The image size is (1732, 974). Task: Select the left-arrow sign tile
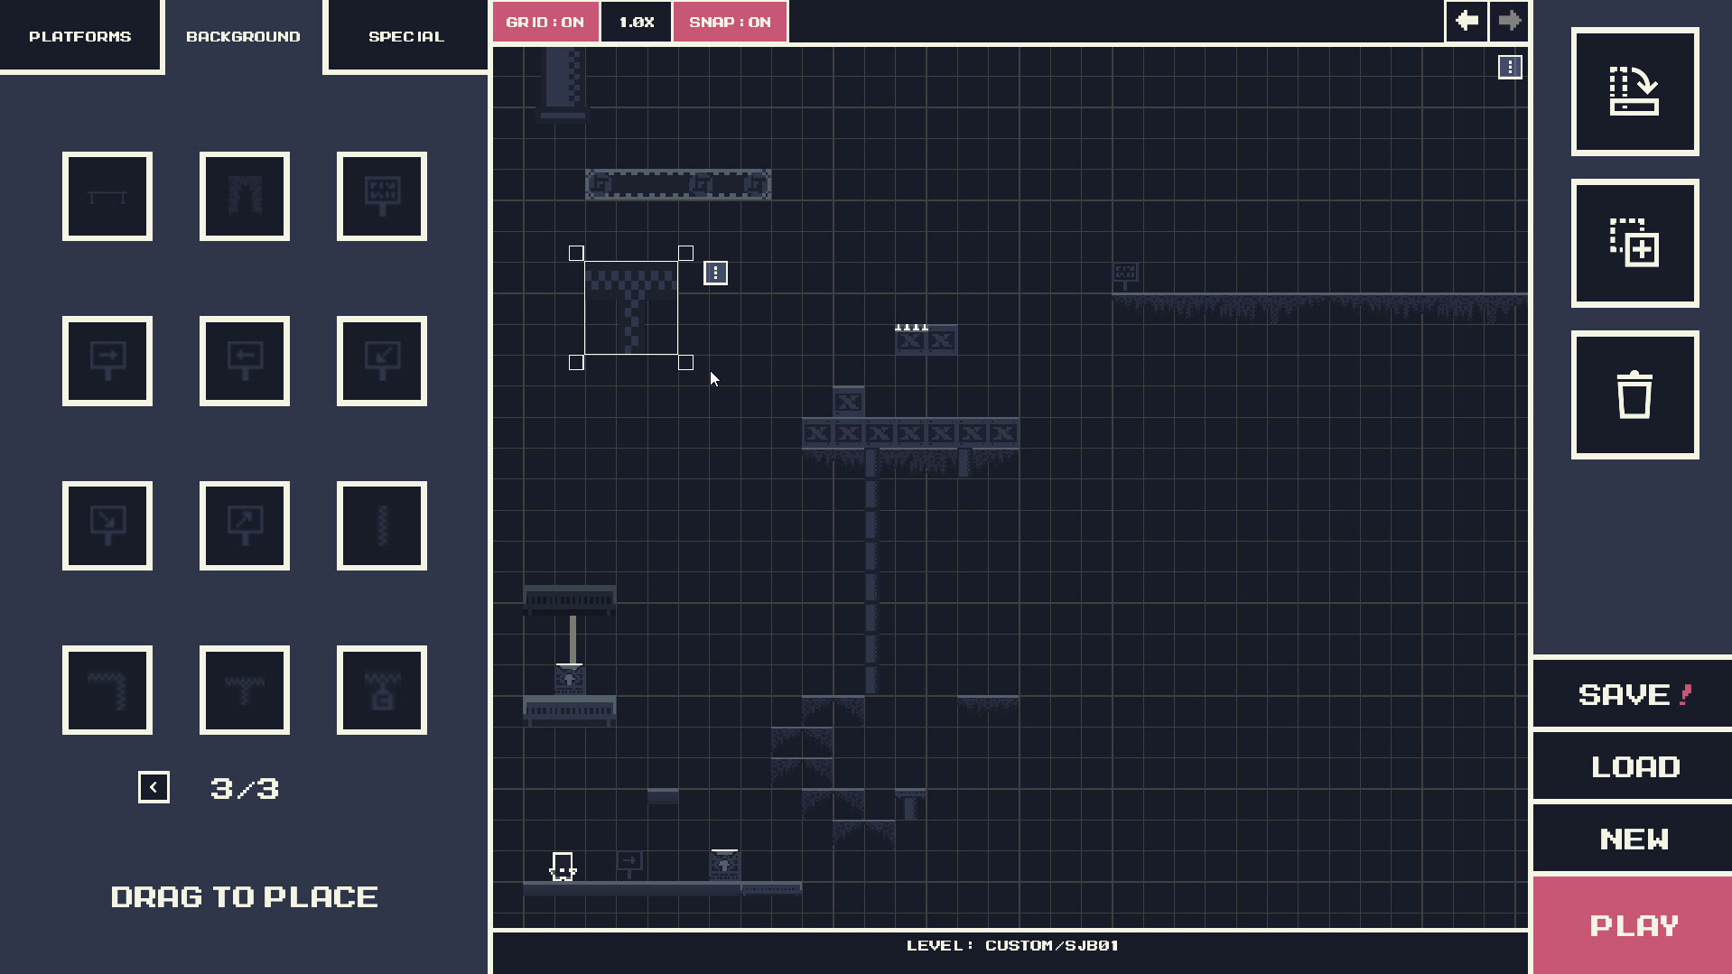244,361
